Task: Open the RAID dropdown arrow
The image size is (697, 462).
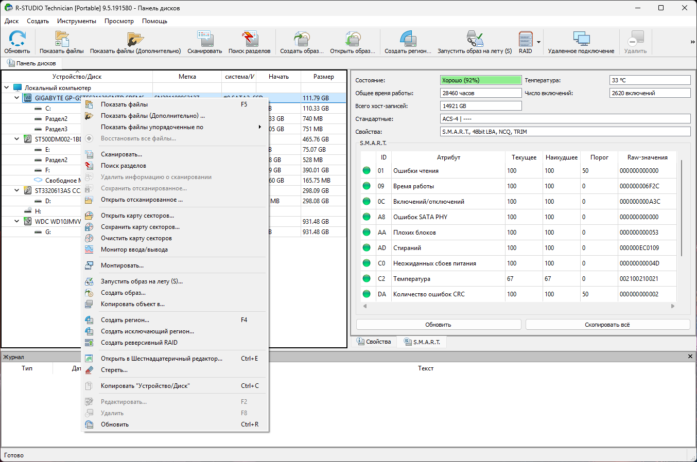Action: click(x=538, y=42)
